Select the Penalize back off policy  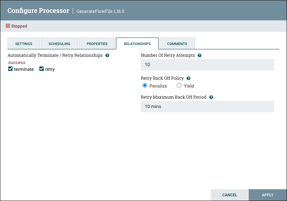[145, 85]
